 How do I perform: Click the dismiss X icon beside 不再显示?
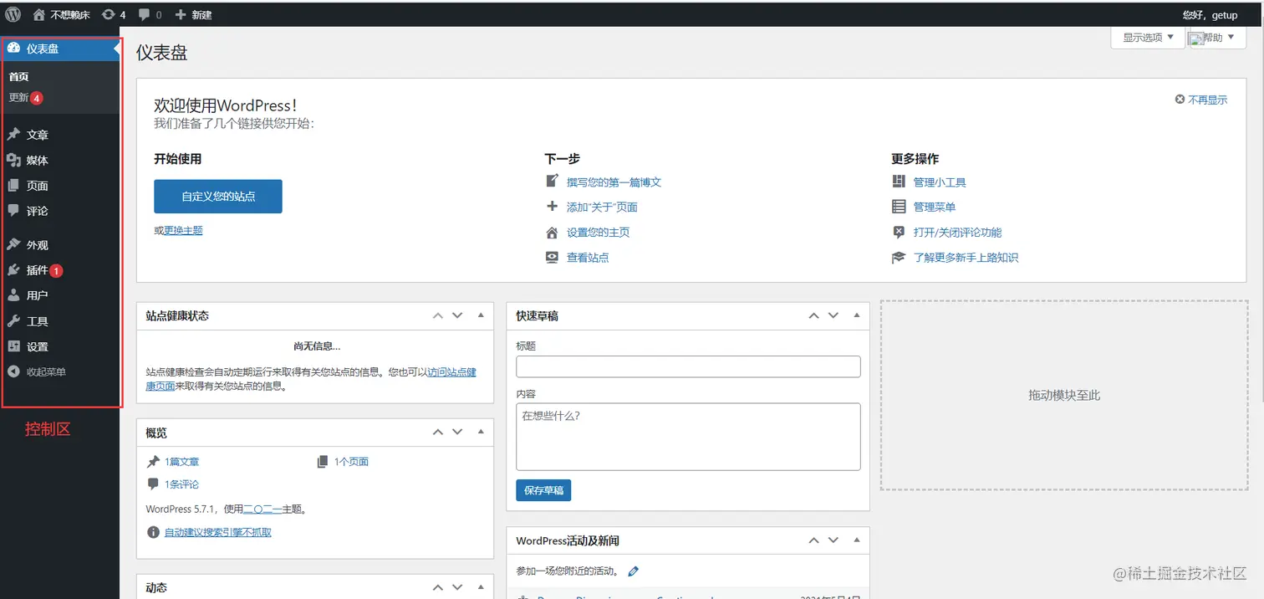click(1180, 100)
